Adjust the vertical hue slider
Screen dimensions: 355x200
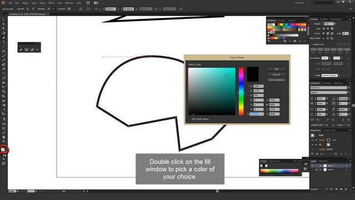(x=241, y=91)
